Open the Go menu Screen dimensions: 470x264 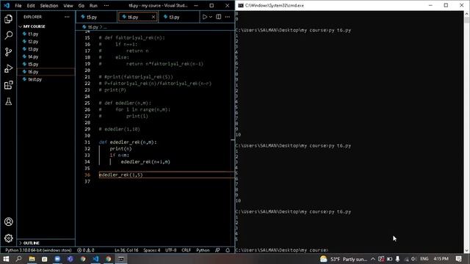[x=81, y=6]
